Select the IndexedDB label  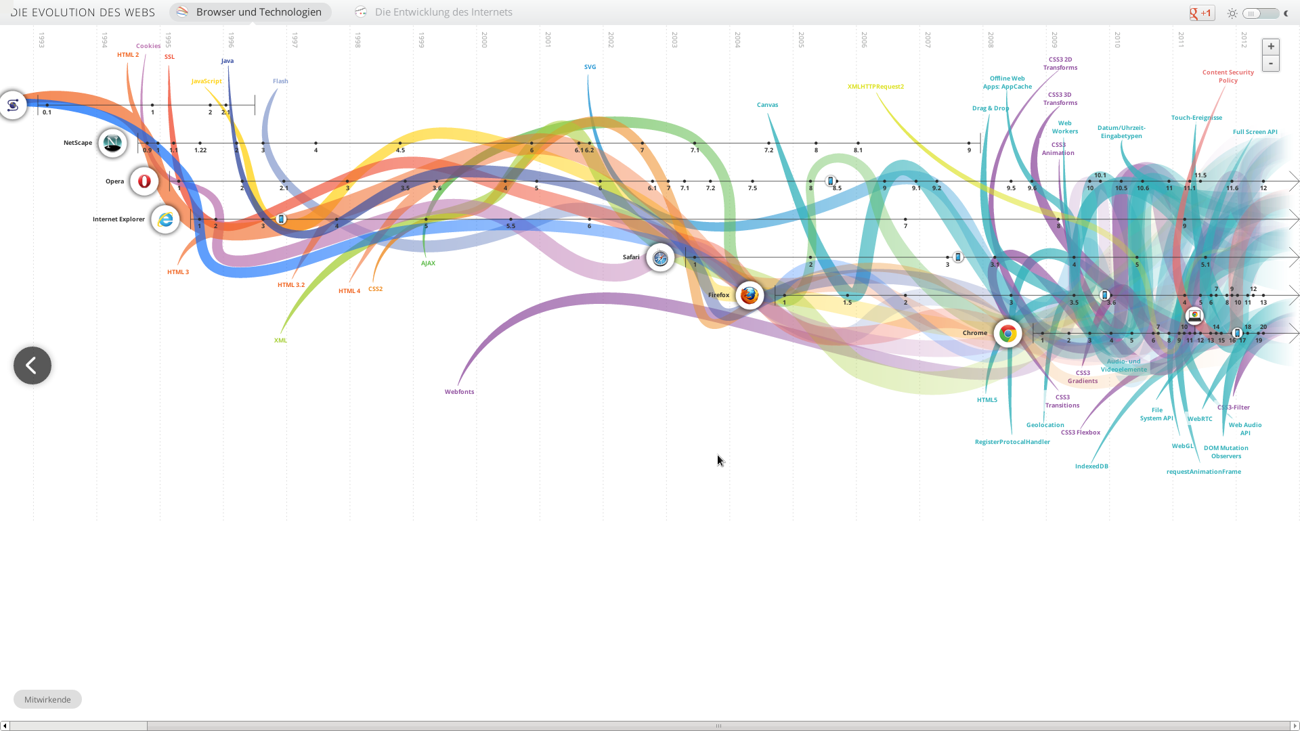point(1091,466)
